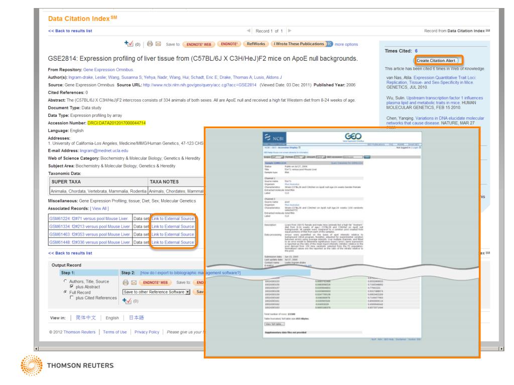
Task: Click Link to External Source for GSM61224
Action: pyautogui.click(x=173, y=219)
